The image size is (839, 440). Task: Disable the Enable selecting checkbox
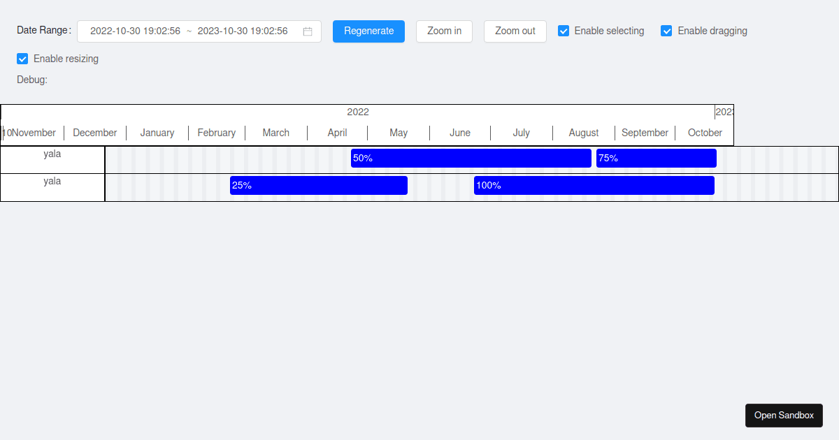(564, 31)
